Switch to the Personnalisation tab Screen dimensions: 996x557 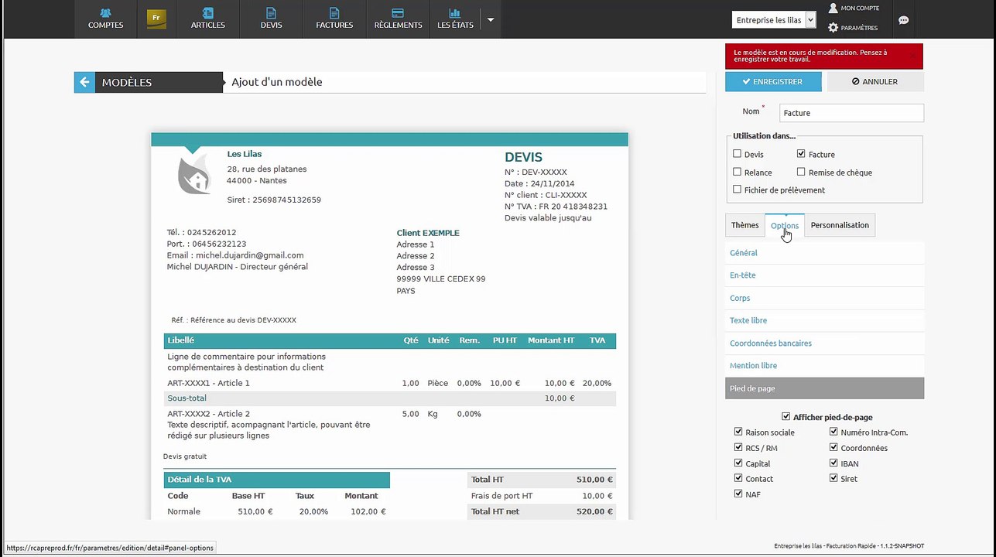point(840,225)
